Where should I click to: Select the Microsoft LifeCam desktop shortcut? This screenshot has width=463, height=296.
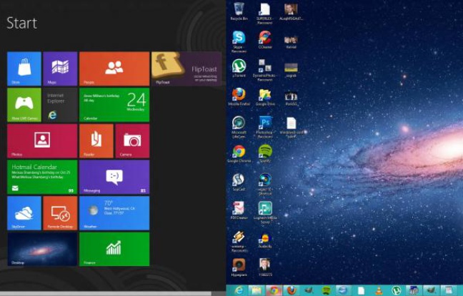tap(239, 127)
